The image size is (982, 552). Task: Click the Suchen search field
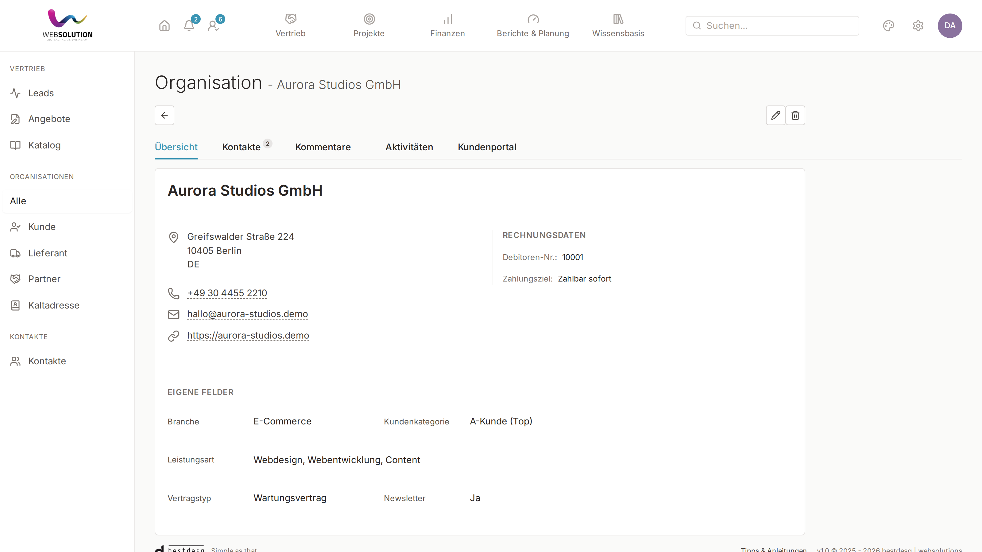[x=772, y=25]
